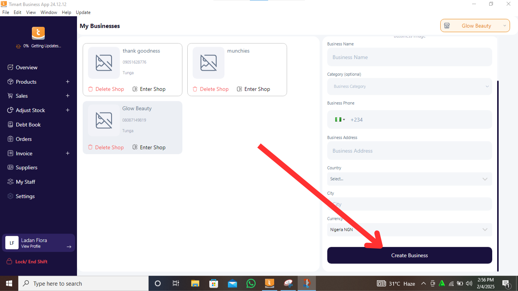Open the Edit menu
Screen dimensions: 518x291
click(17, 13)
